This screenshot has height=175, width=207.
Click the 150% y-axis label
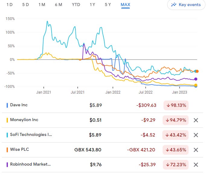10,19
